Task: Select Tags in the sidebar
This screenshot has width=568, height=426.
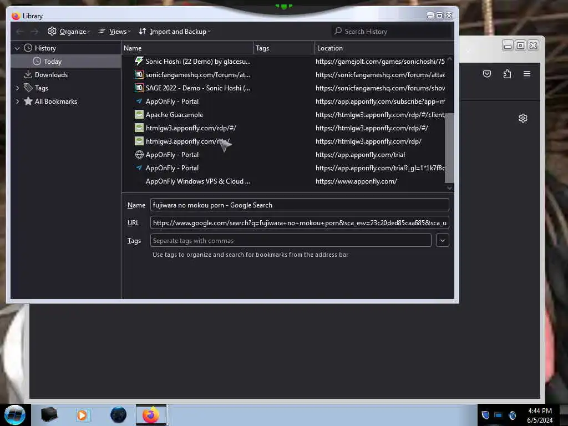Action: (x=41, y=88)
